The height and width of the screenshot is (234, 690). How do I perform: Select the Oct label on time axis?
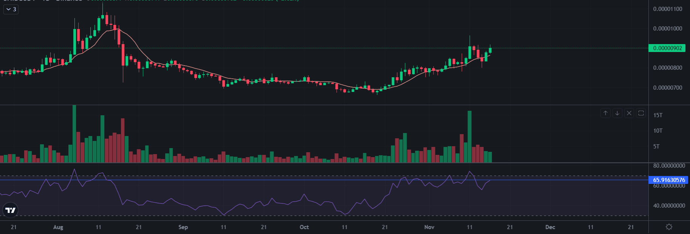tap(304, 227)
